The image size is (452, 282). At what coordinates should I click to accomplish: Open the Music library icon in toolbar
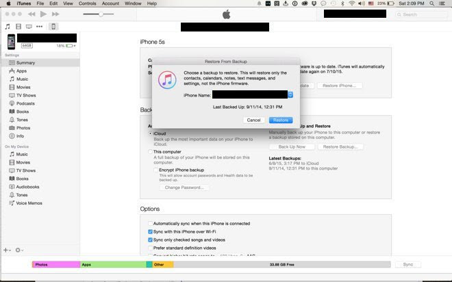[8, 27]
